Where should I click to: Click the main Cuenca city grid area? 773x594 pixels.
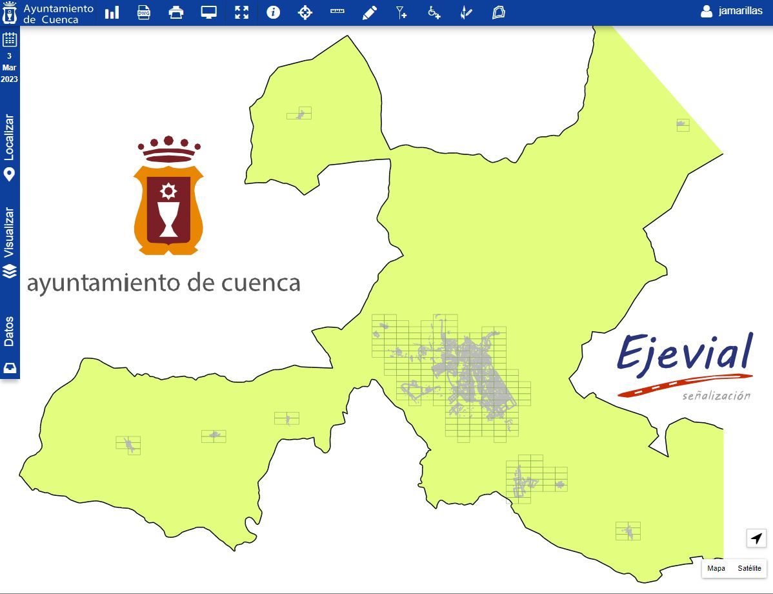[x=451, y=378]
